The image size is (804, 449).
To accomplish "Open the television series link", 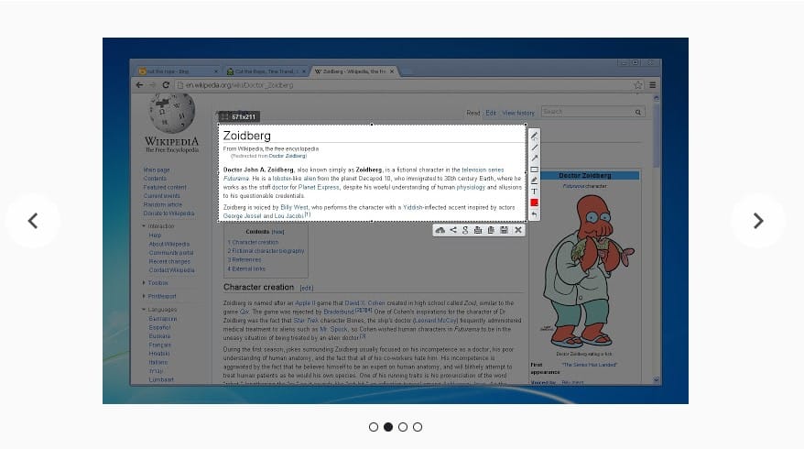I will point(483,170).
